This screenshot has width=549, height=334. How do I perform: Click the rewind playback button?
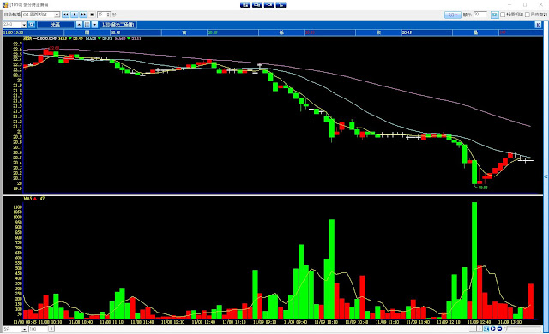click(x=65, y=15)
